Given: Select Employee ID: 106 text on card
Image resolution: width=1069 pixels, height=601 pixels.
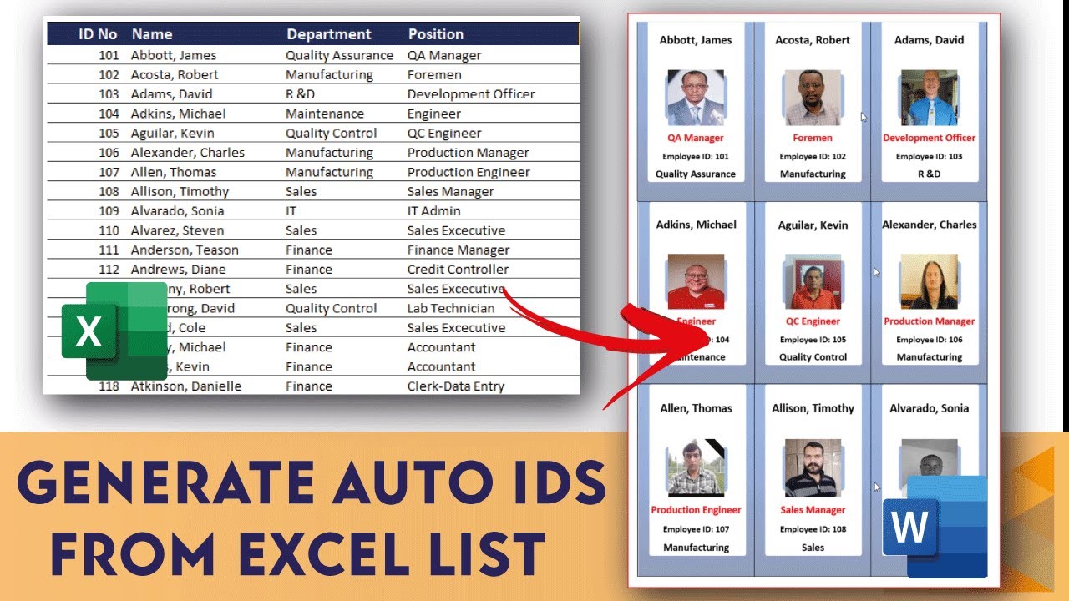Looking at the screenshot, I should (930, 341).
